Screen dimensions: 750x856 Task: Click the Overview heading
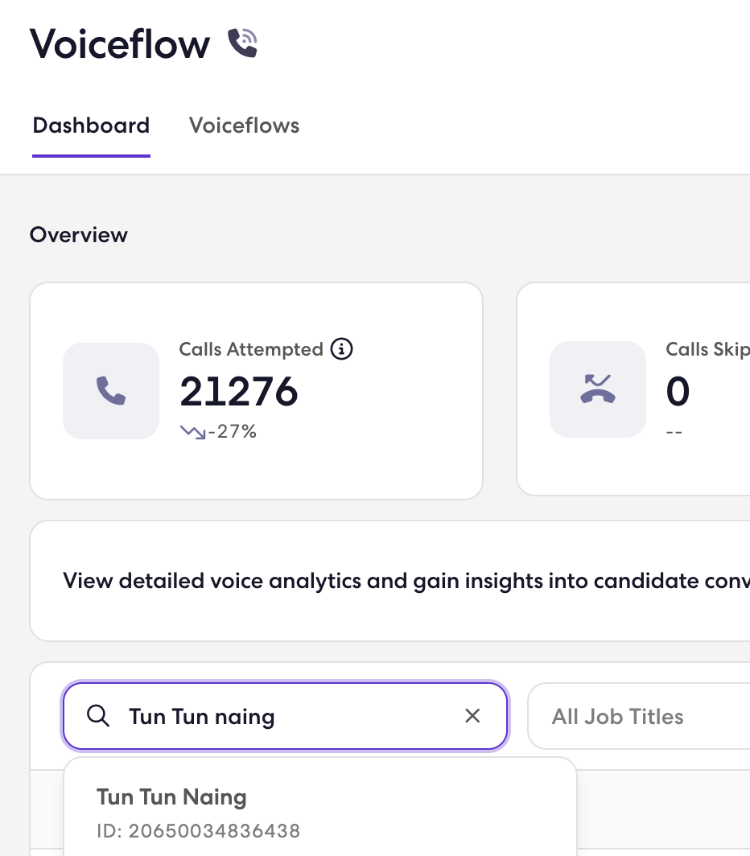[79, 235]
